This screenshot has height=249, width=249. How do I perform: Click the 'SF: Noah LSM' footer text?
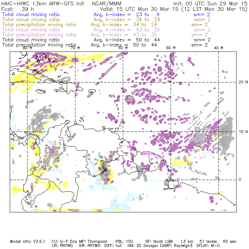click(x=159, y=242)
